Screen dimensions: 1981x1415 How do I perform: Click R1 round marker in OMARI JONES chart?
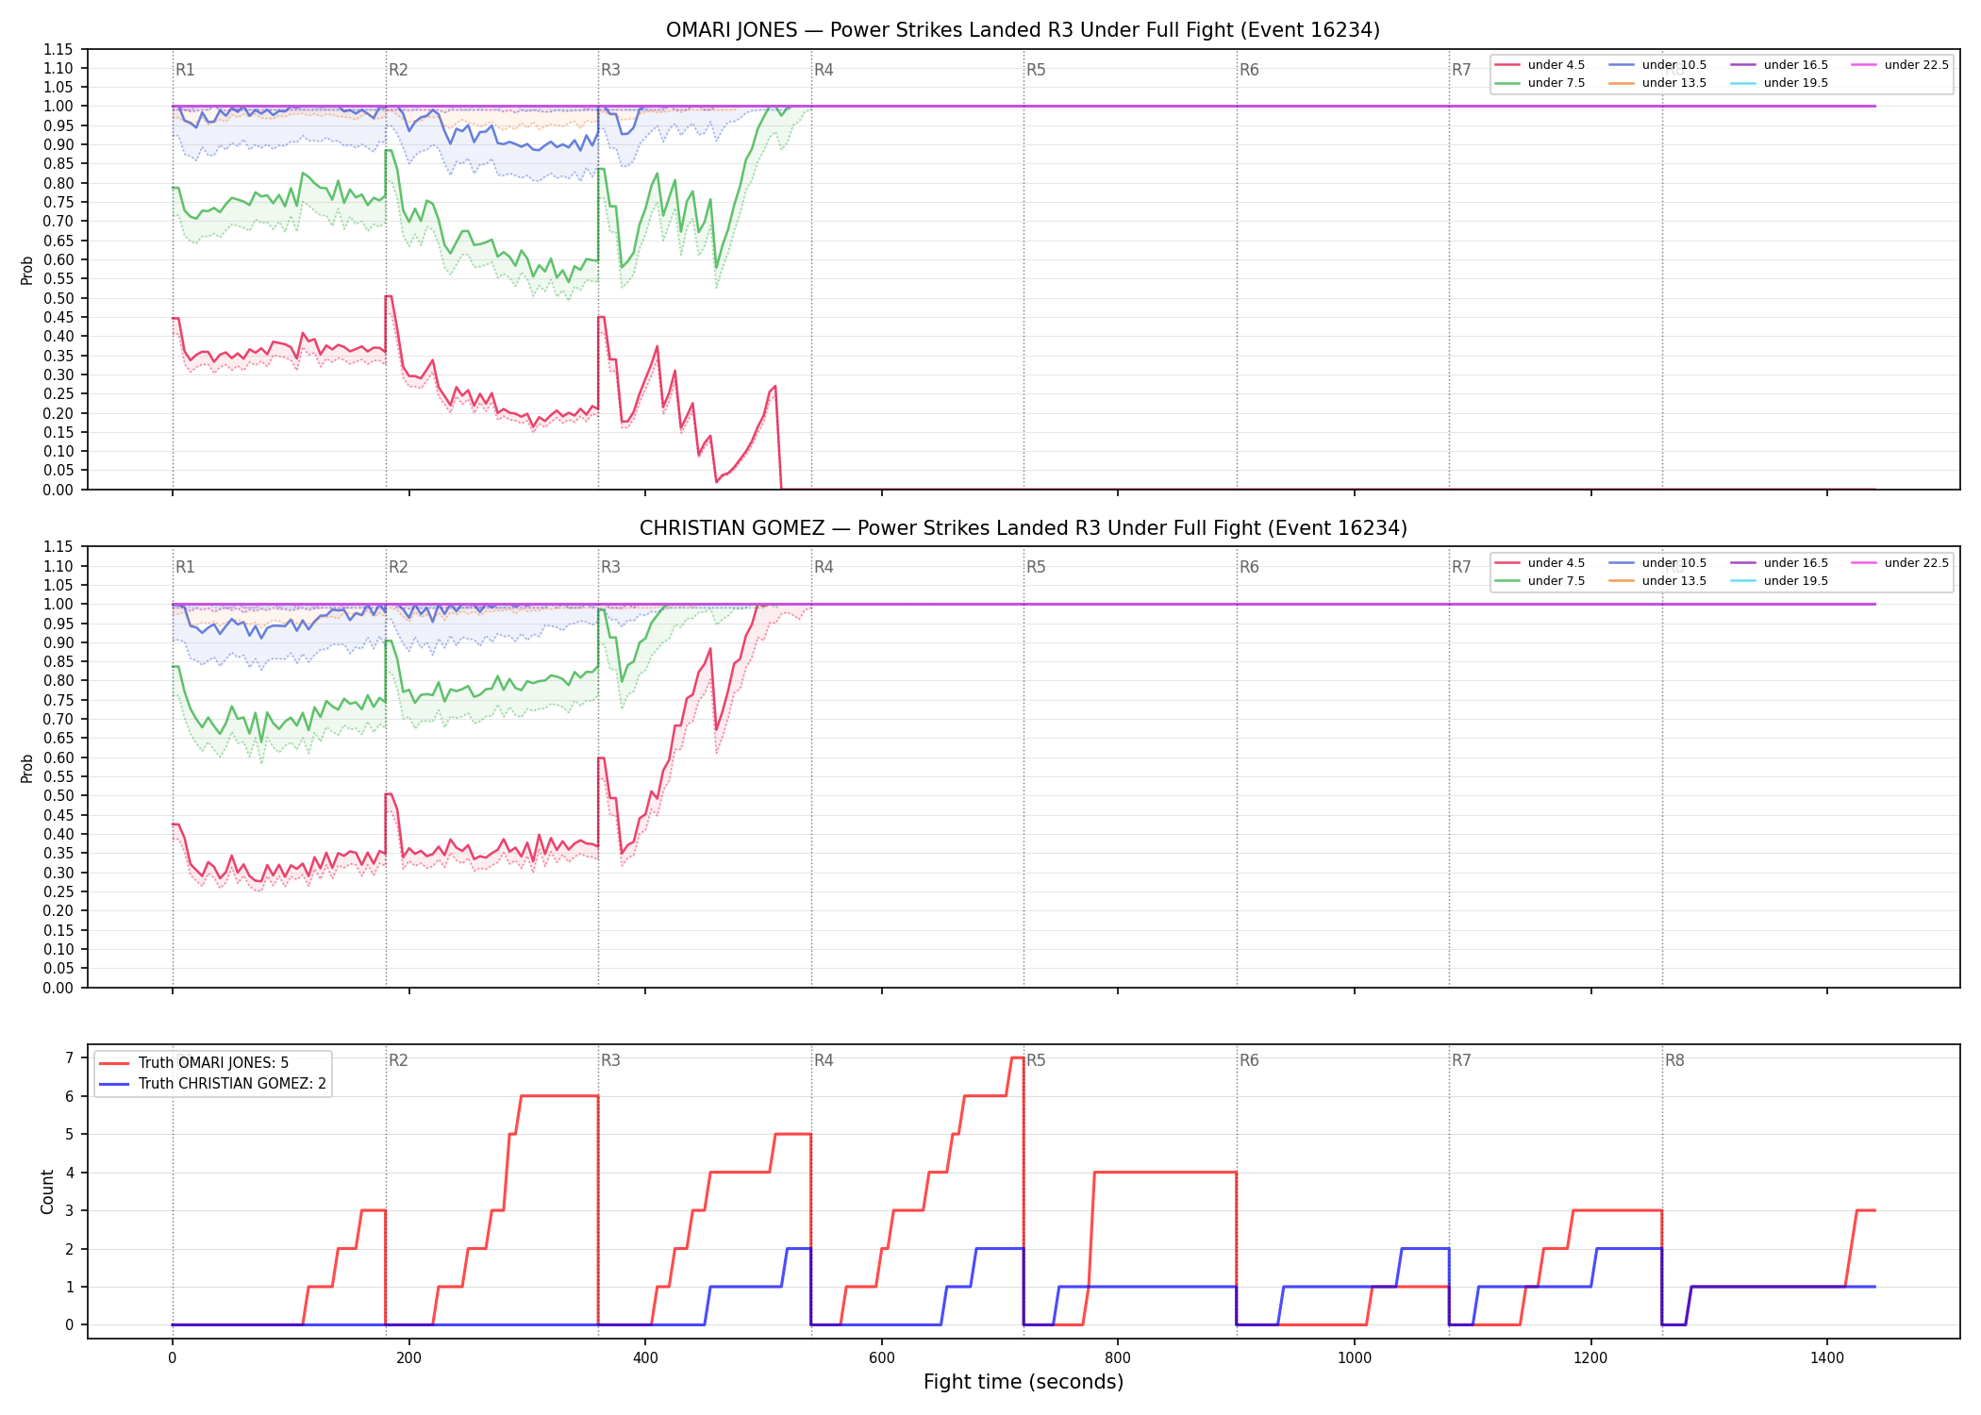point(185,70)
